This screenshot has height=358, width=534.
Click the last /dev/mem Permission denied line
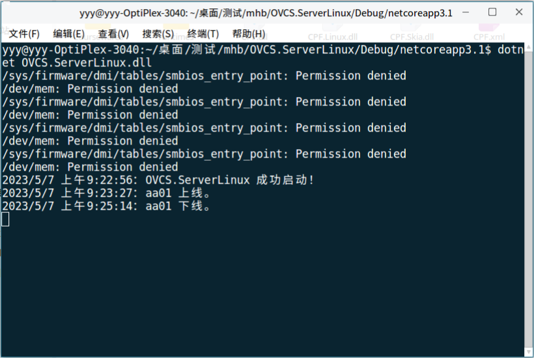coord(90,167)
